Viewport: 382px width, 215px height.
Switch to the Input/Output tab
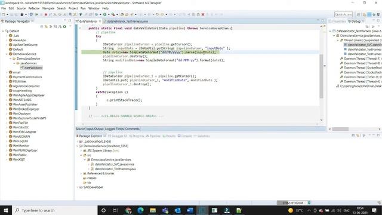pyautogui.click(x=95, y=129)
